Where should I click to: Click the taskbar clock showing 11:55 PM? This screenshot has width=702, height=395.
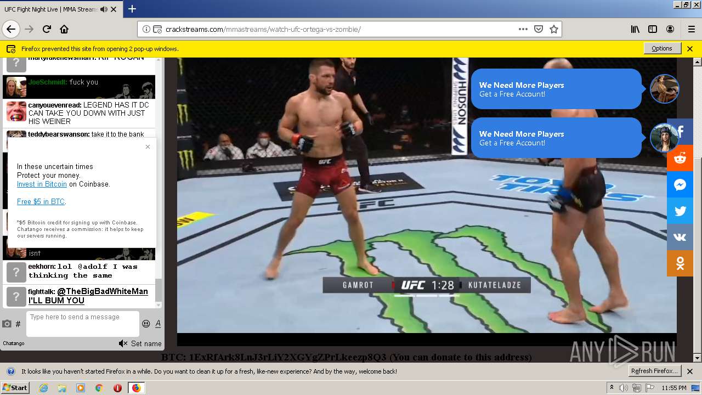[x=674, y=388]
